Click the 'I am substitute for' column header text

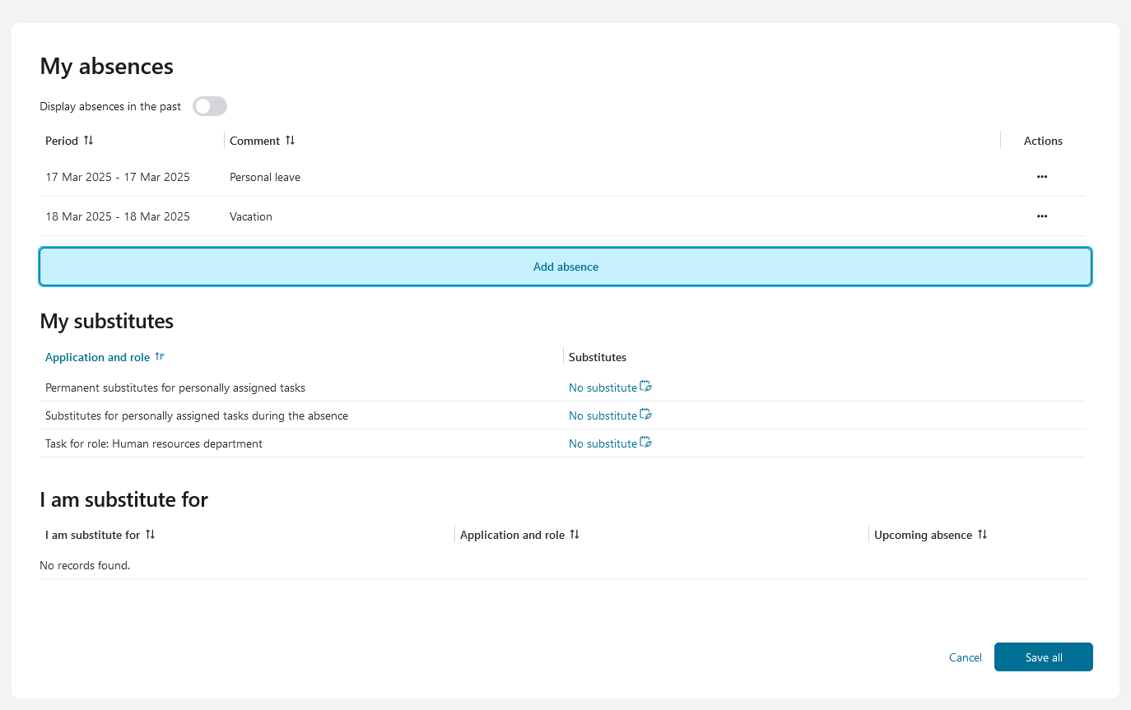(x=93, y=535)
